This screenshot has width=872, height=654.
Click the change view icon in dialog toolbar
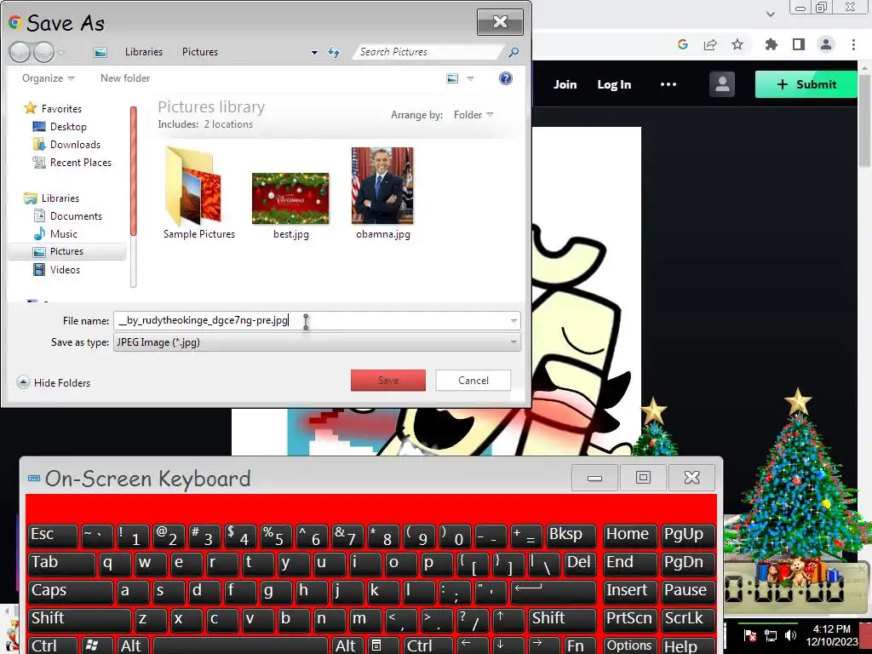coord(453,78)
